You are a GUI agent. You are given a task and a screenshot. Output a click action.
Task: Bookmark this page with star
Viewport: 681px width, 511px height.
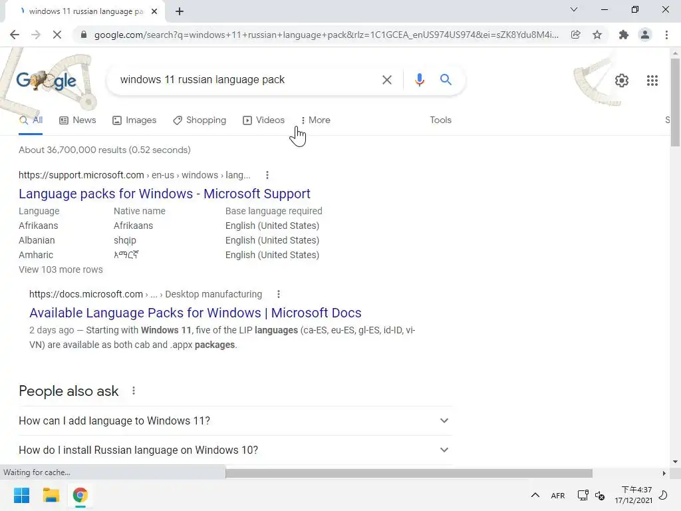[x=597, y=35]
